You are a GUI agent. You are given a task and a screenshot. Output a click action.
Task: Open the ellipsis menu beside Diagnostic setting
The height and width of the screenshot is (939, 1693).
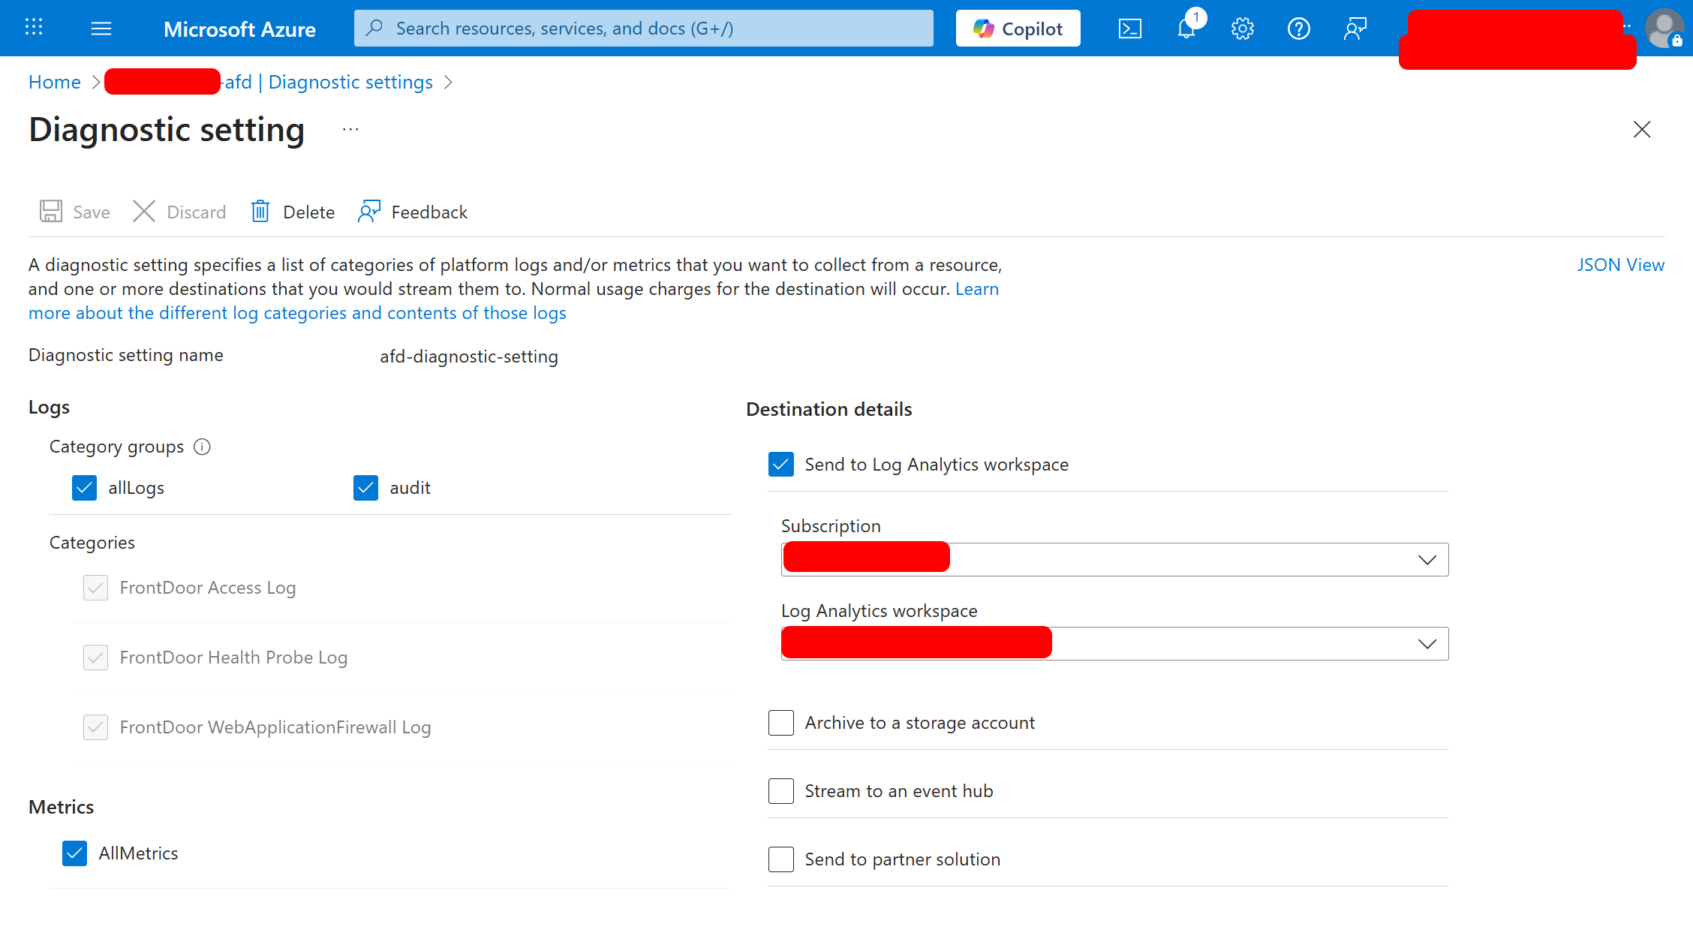coord(350,128)
